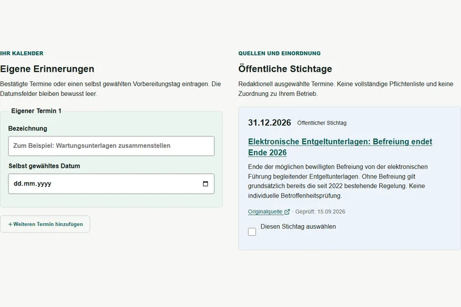The height and width of the screenshot is (307, 461).
Task: Open the calendar date picker icon
Action: [x=206, y=184]
